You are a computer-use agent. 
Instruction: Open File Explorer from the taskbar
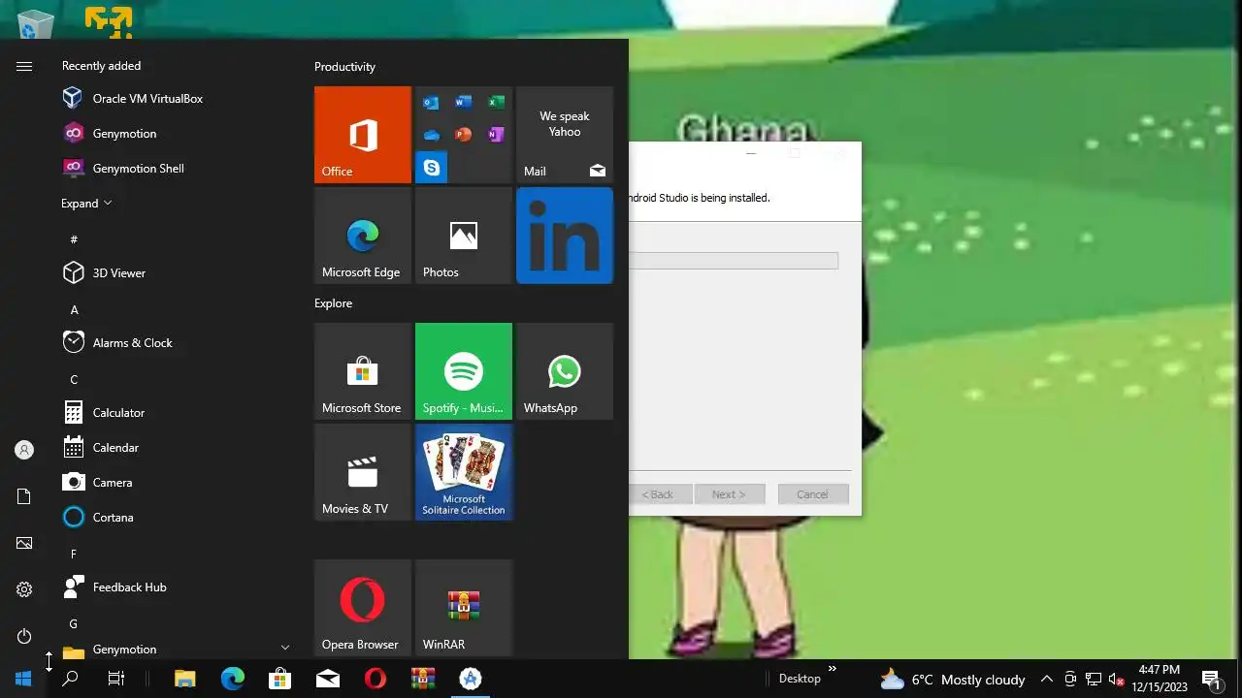[x=185, y=679]
